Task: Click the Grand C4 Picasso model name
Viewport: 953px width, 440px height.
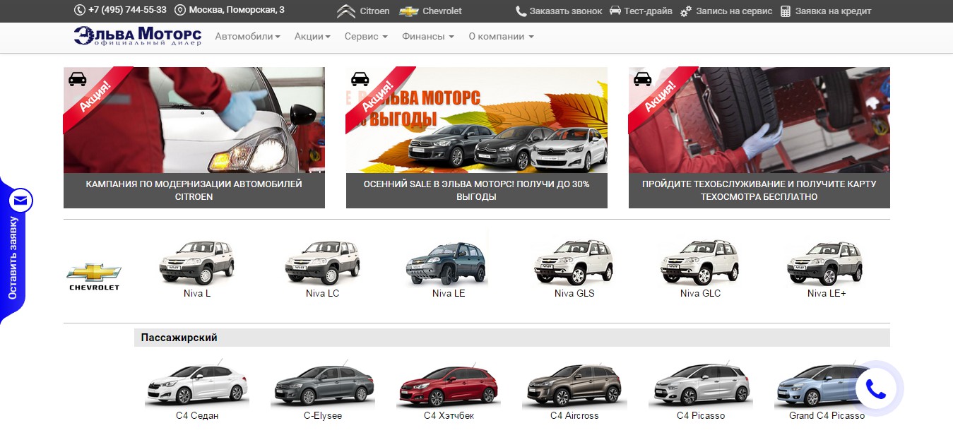Action: pyautogui.click(x=827, y=415)
